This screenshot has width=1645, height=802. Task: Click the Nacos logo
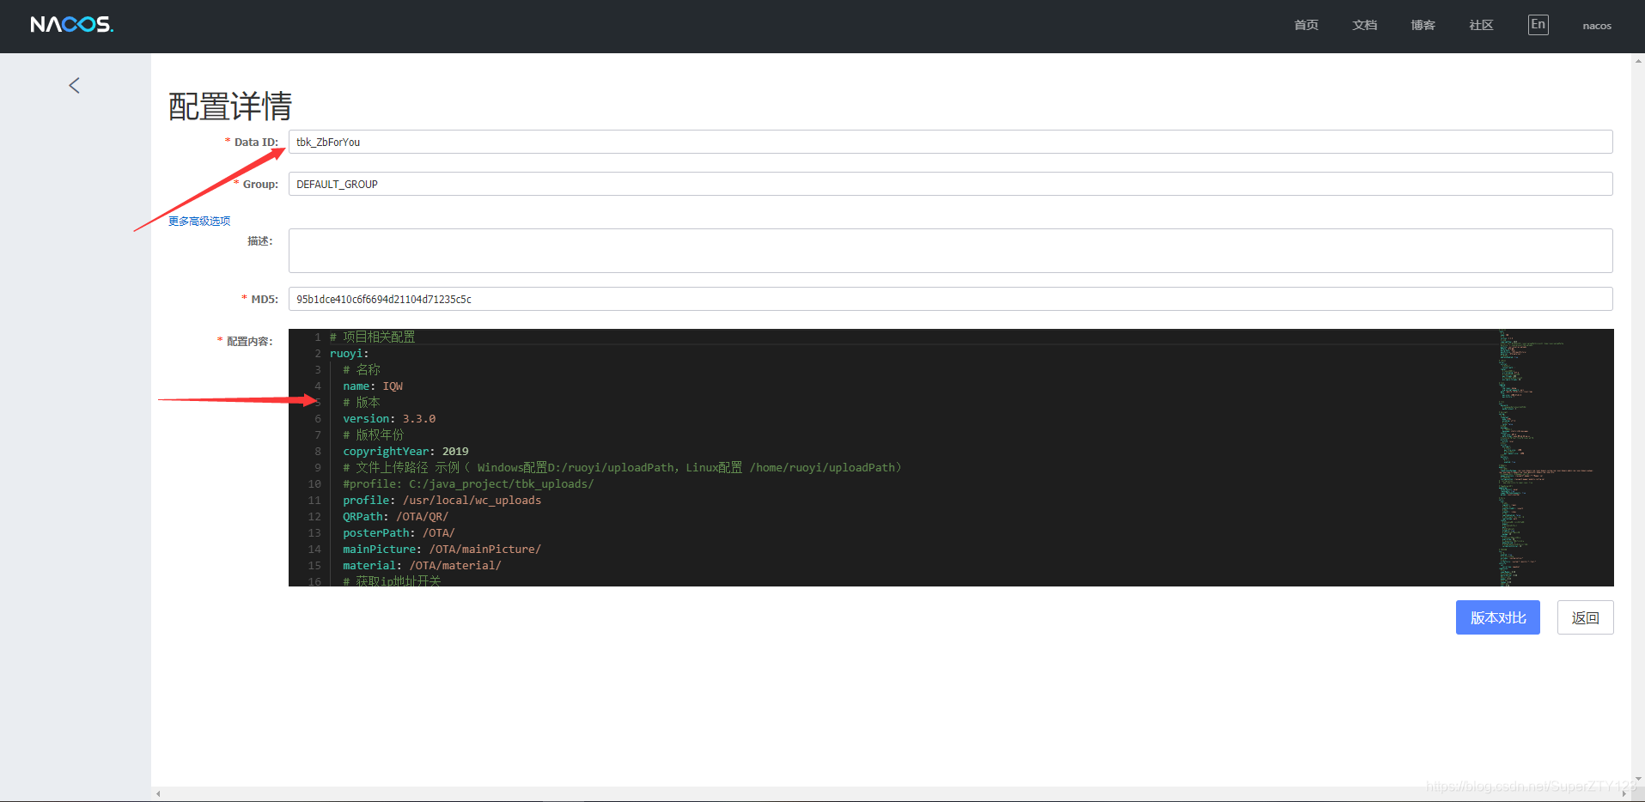click(72, 25)
